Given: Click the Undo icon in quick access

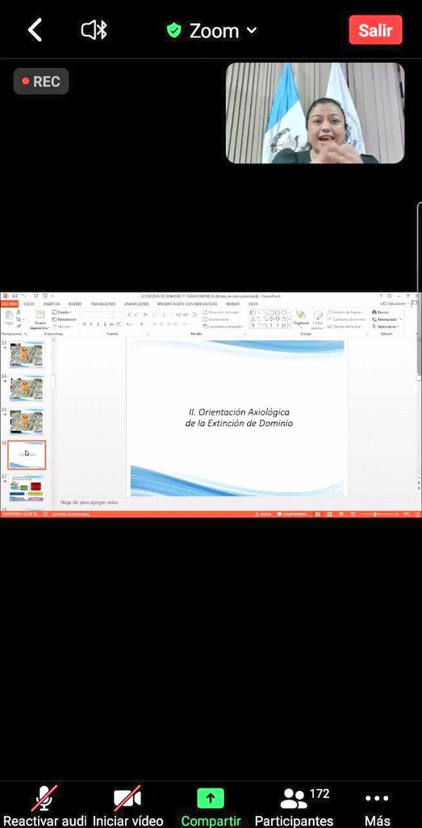Looking at the screenshot, I should tap(23, 296).
